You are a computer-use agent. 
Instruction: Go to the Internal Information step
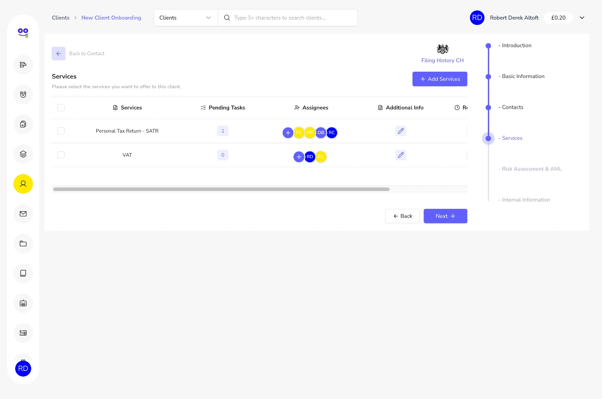[x=524, y=200]
